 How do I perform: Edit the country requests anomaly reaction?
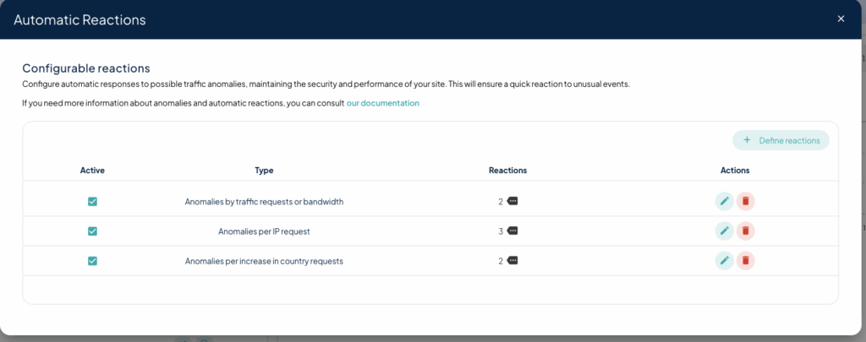(724, 260)
